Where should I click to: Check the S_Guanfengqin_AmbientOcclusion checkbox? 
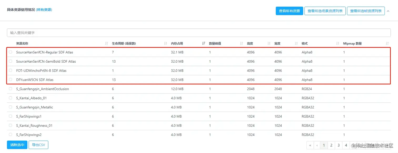click(x=11, y=89)
